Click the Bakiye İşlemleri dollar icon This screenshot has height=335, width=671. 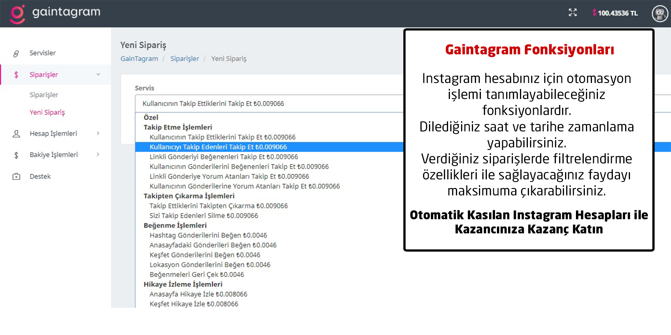coord(16,155)
